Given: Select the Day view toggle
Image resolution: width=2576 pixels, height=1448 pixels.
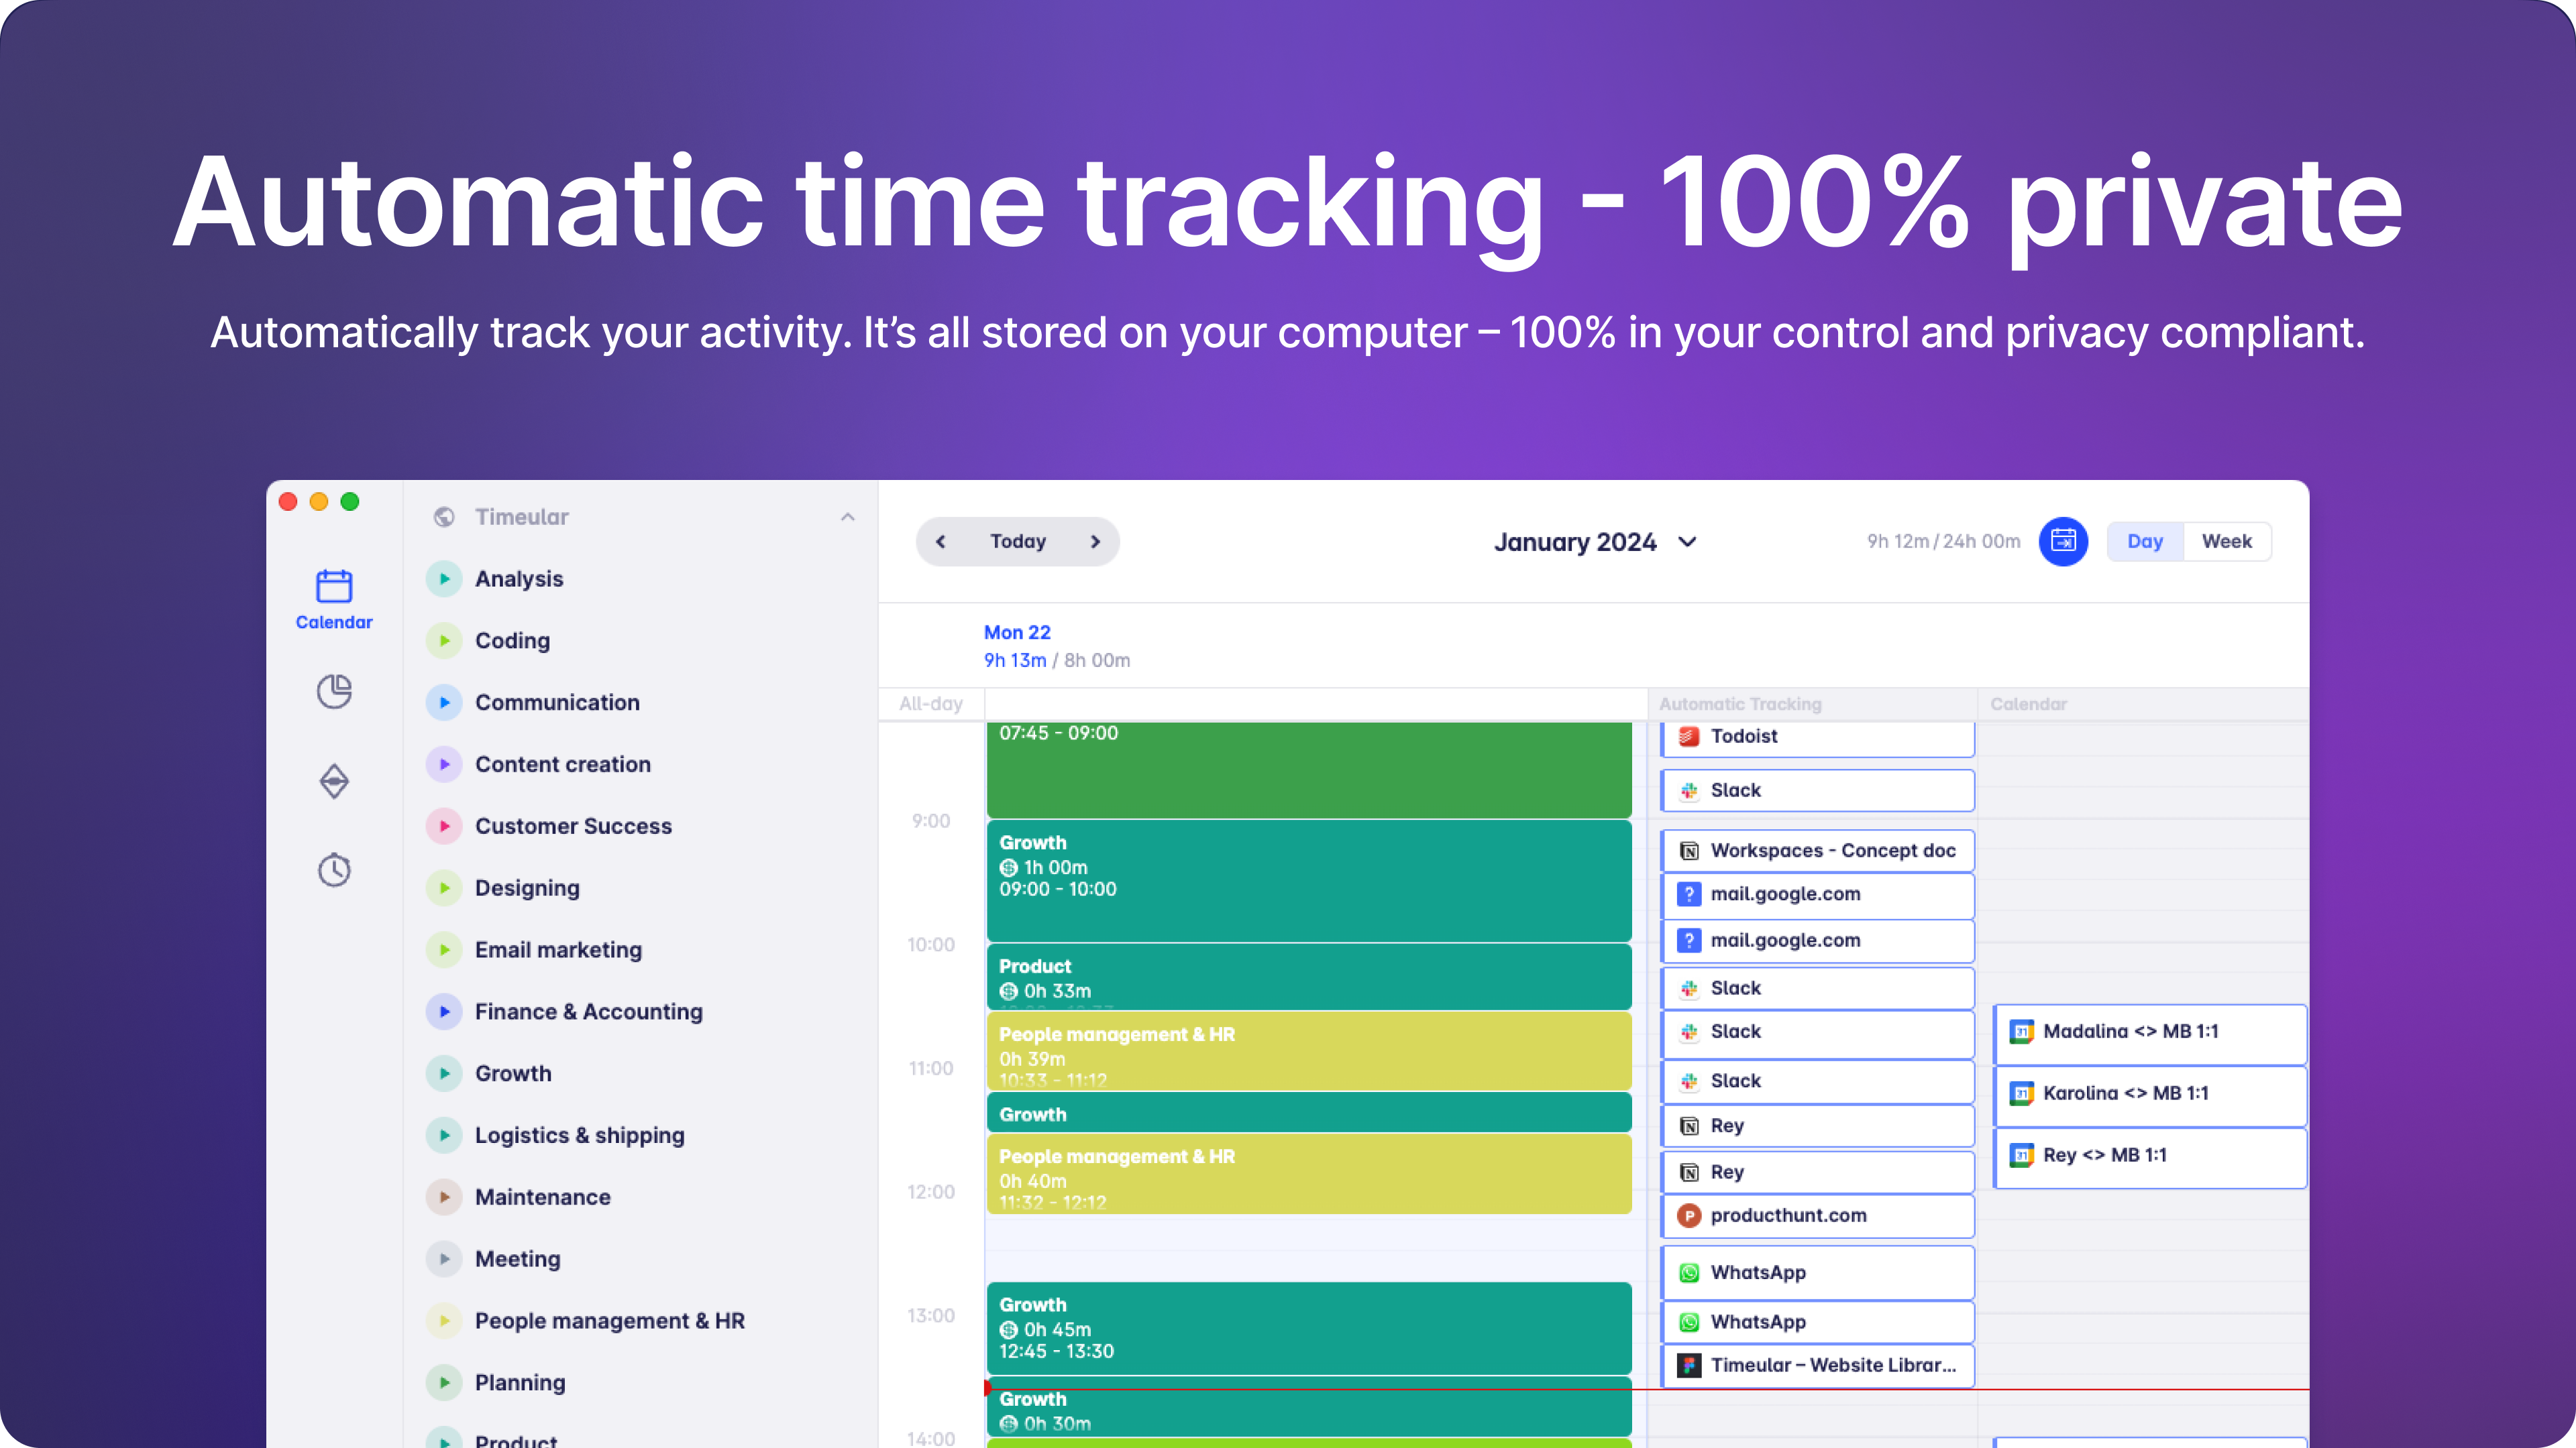Looking at the screenshot, I should pos(2144,542).
